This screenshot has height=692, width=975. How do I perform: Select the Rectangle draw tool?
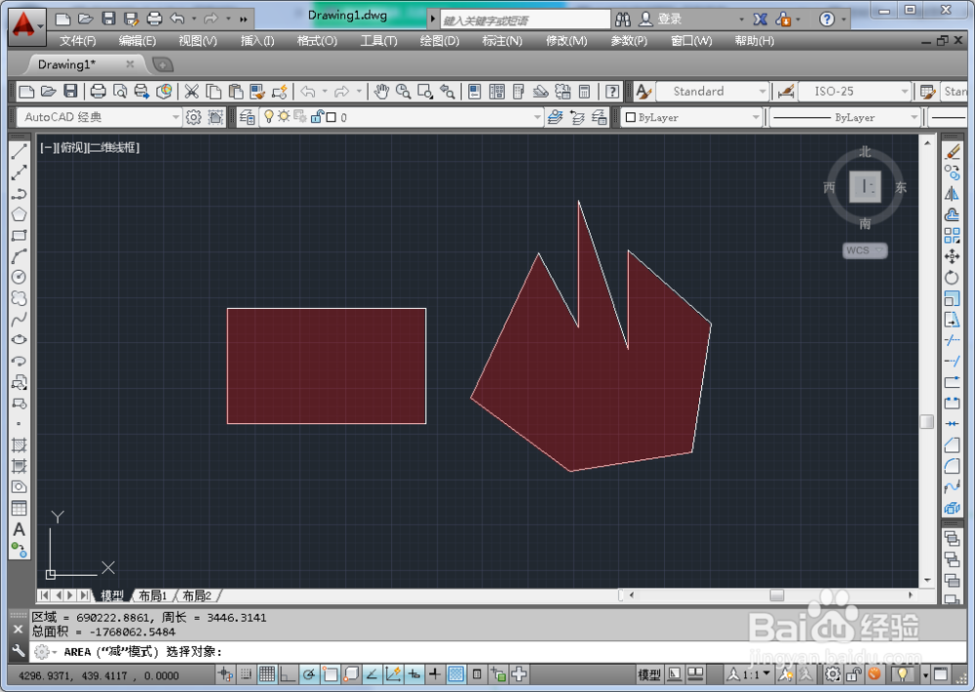pos(19,236)
